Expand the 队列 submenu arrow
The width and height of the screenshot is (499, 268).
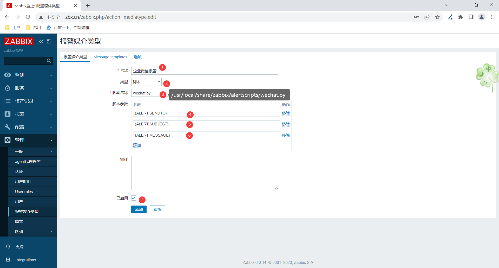pos(51,232)
